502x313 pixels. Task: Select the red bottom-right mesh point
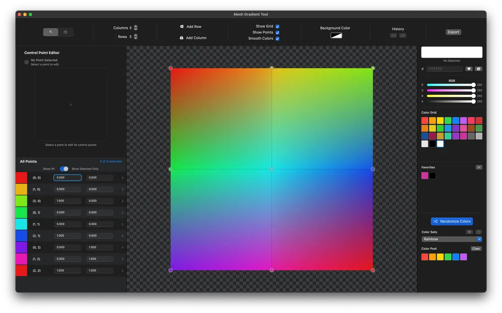click(373, 270)
